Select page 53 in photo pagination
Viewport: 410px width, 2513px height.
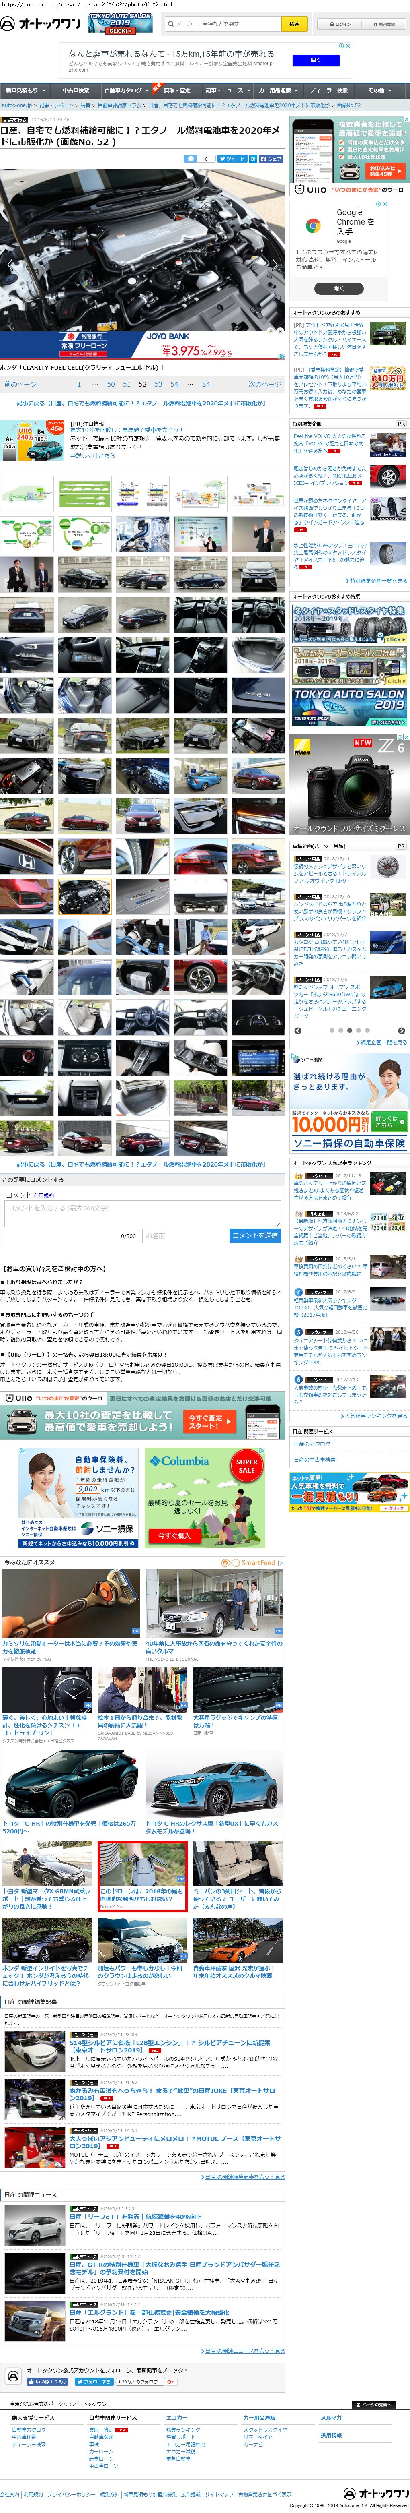pyautogui.click(x=159, y=385)
